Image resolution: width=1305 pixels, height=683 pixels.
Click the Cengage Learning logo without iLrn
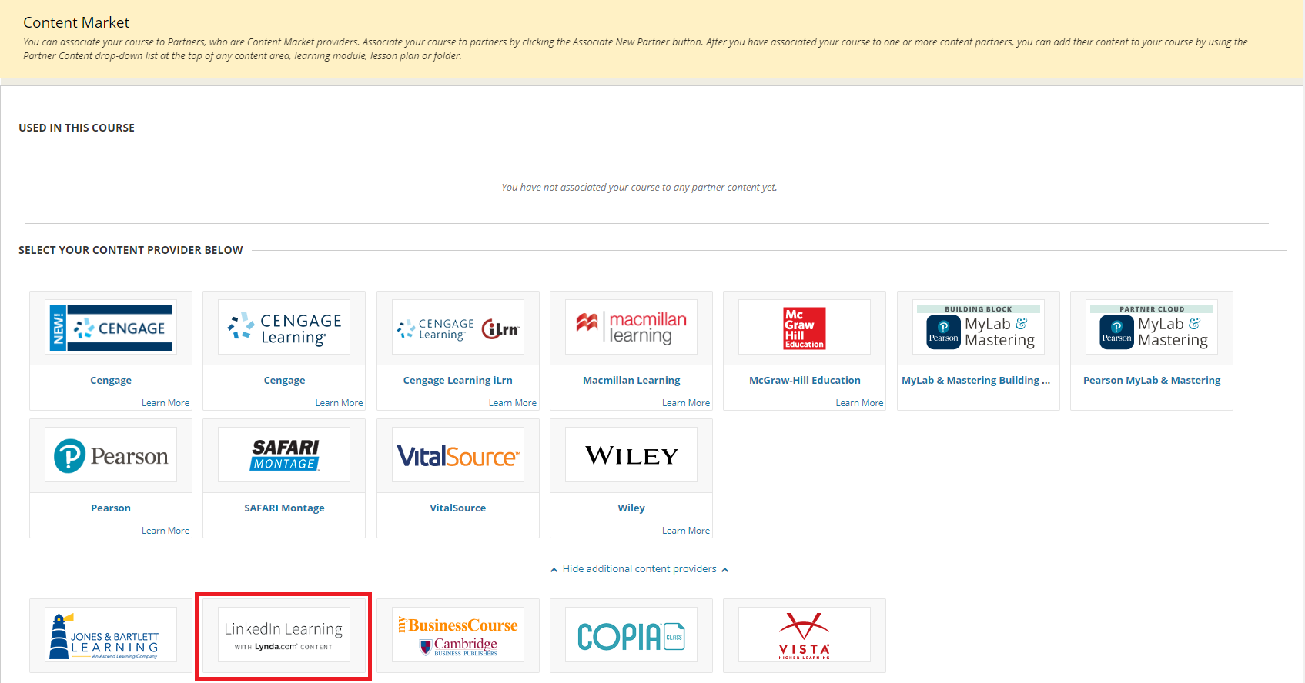click(x=284, y=328)
